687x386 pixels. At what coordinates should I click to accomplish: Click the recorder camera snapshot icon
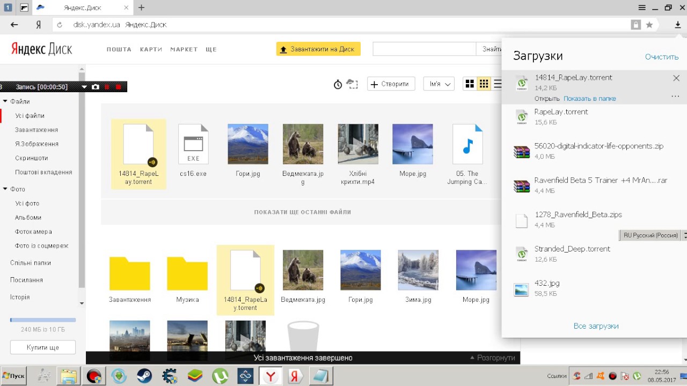click(96, 87)
